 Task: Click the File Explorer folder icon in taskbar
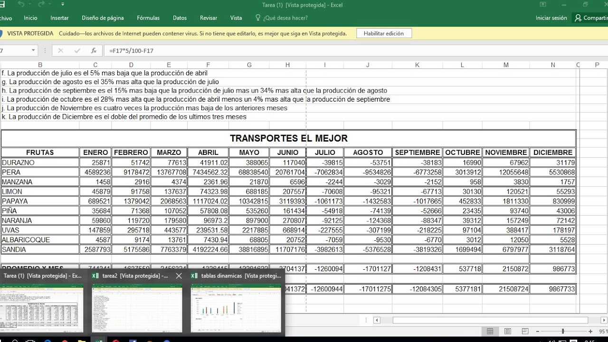coord(82,340)
